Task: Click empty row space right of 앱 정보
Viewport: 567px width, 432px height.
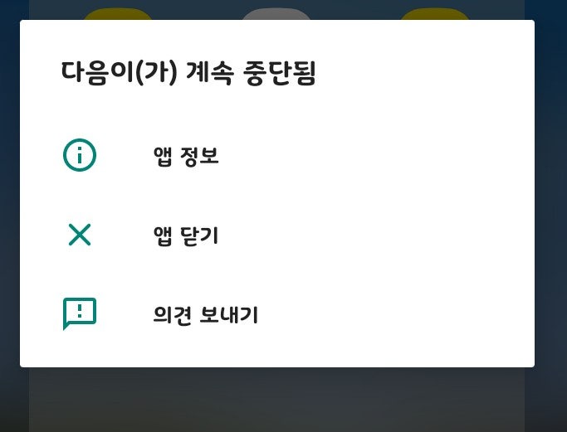Action: (x=376, y=156)
